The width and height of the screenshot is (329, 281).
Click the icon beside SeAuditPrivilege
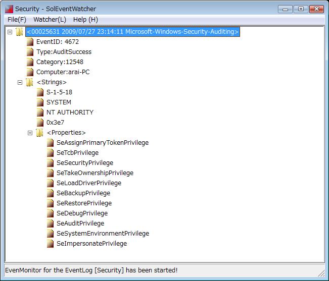pyautogui.click(x=50, y=223)
